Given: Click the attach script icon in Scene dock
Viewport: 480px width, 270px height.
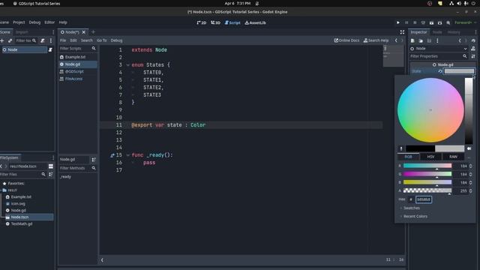Looking at the screenshot, I should (x=43, y=40).
